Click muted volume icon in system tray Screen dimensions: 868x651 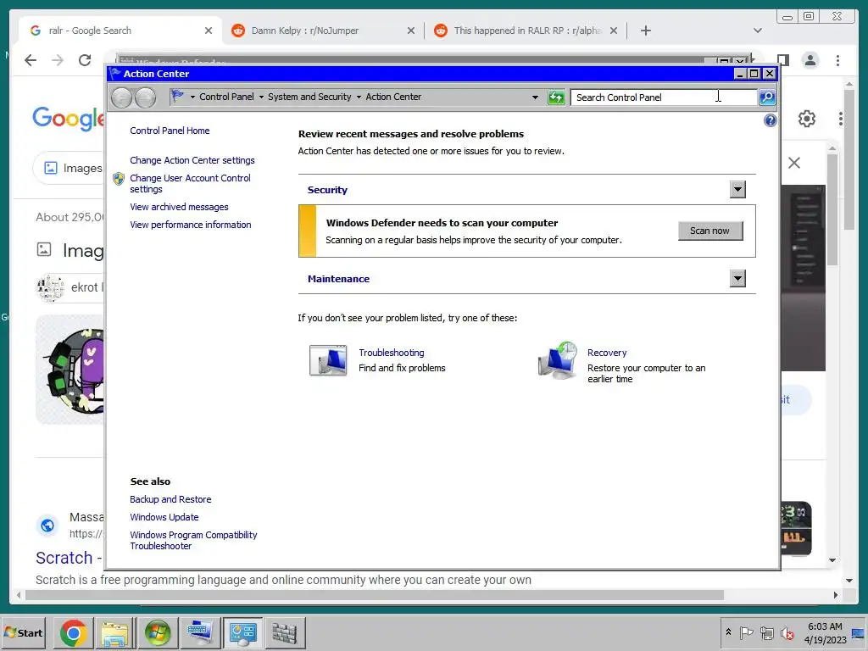[787, 632]
